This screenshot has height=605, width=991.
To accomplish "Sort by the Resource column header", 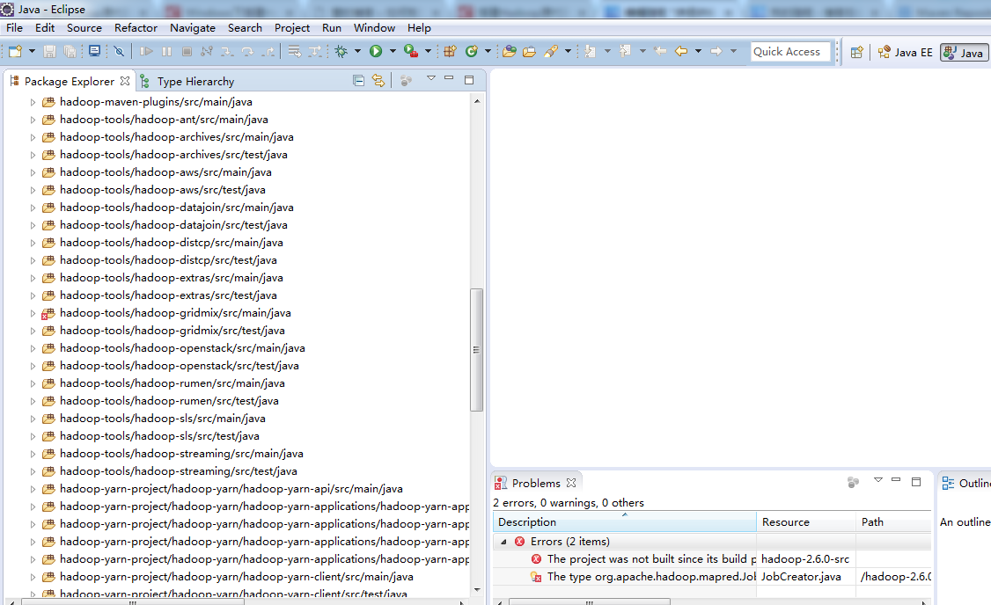I will coord(806,521).
